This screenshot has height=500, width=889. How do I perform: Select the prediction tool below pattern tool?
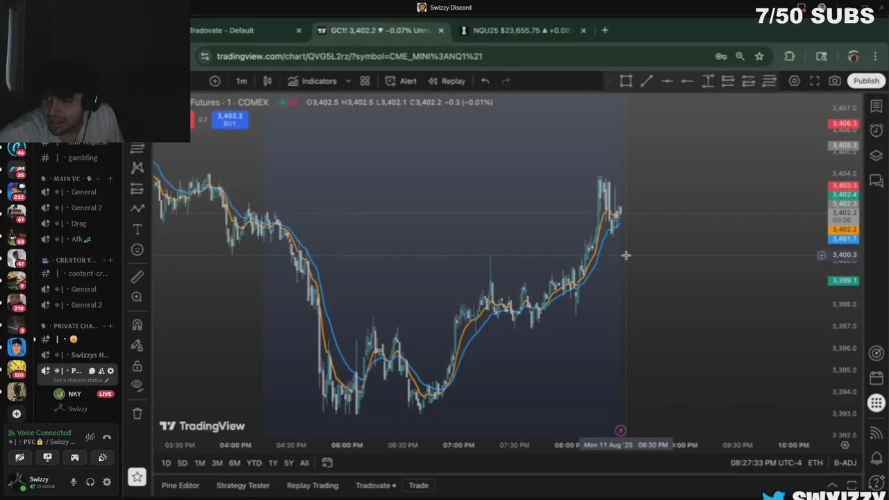point(137,188)
